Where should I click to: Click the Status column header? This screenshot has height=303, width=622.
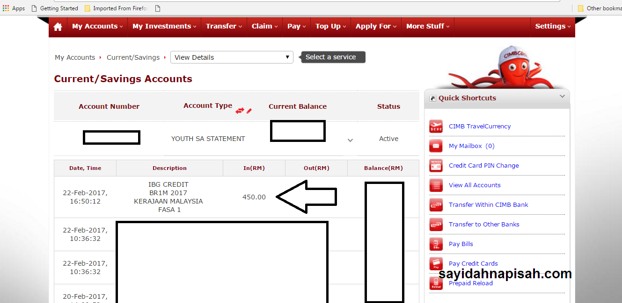tap(388, 106)
